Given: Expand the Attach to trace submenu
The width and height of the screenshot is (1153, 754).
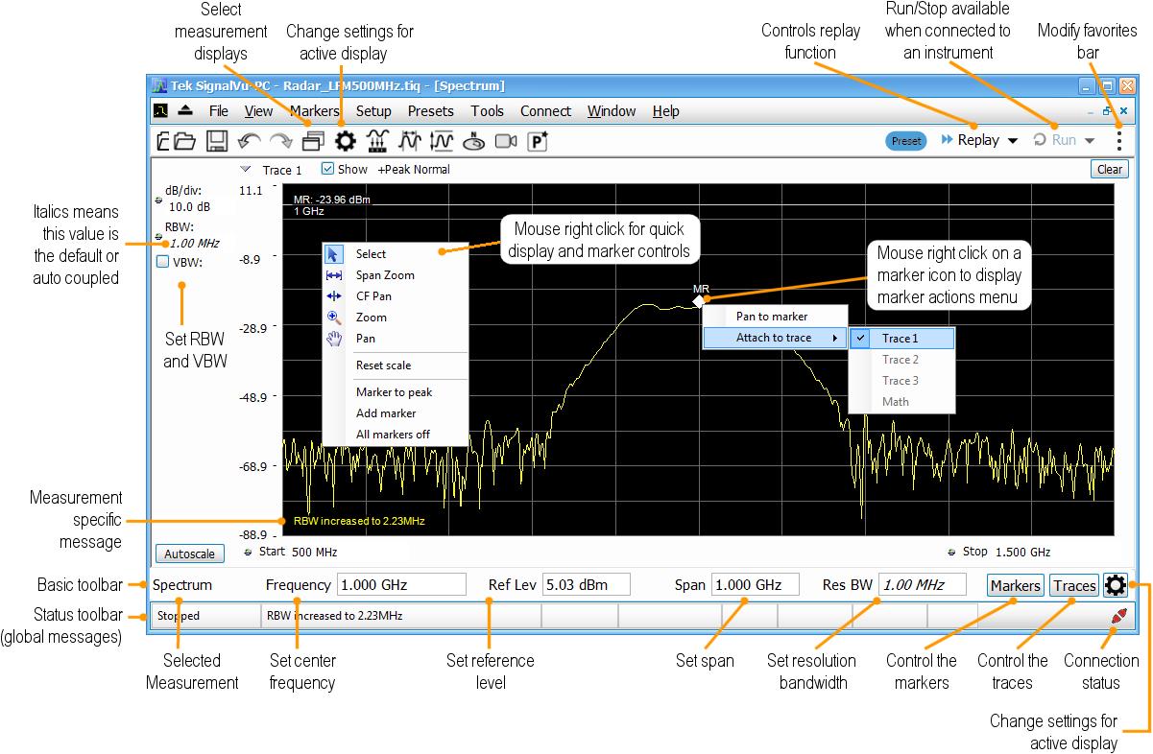Looking at the screenshot, I should tap(775, 338).
